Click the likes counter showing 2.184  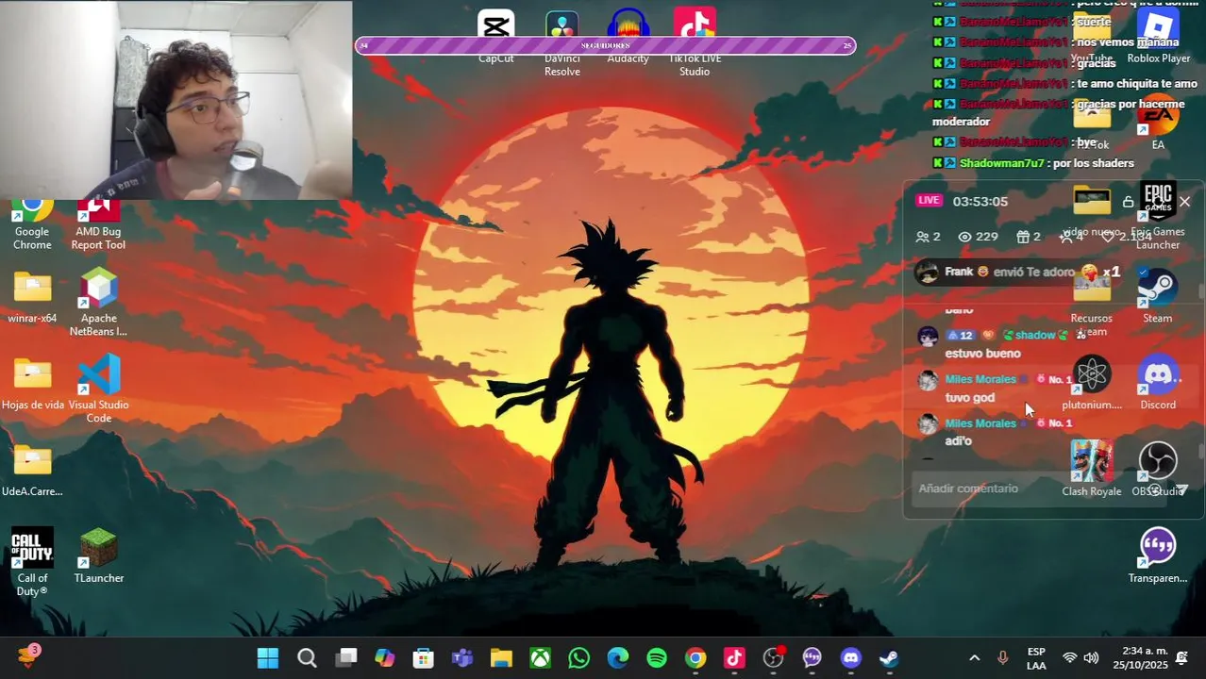pyautogui.click(x=1127, y=237)
